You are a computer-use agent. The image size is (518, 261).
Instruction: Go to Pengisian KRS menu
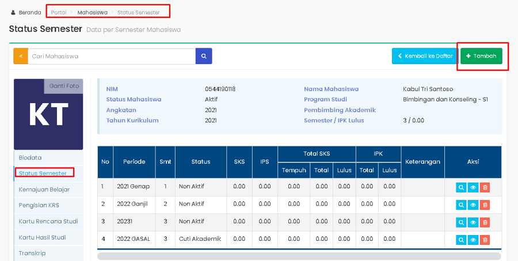39,205
